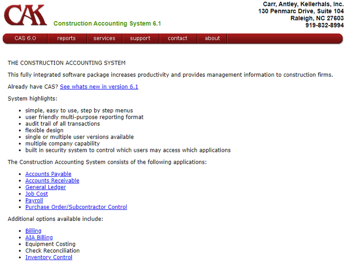Open the CAS 6.0 menu item

(25, 38)
